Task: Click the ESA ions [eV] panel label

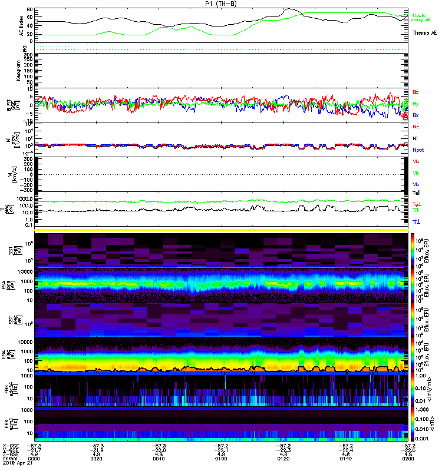Action: click(8, 285)
